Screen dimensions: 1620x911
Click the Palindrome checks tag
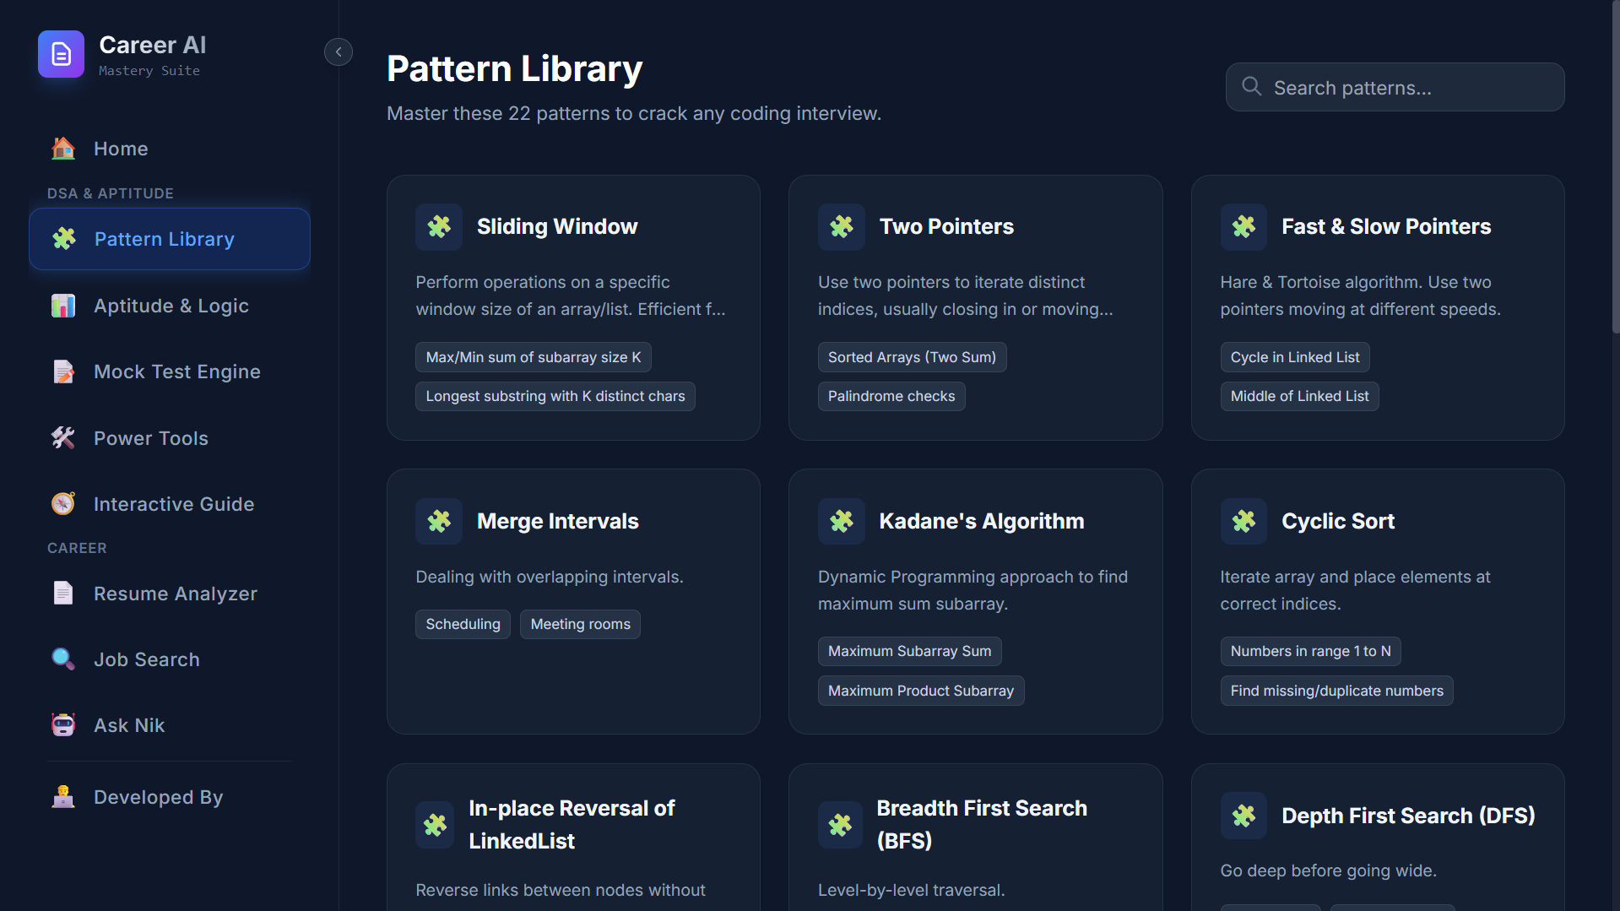click(891, 396)
